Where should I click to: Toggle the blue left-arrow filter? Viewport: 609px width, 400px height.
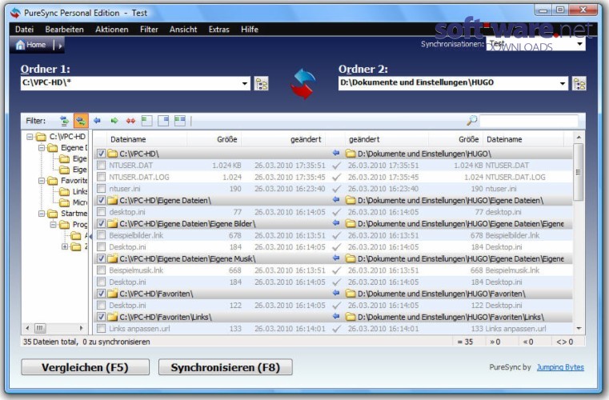[97, 121]
